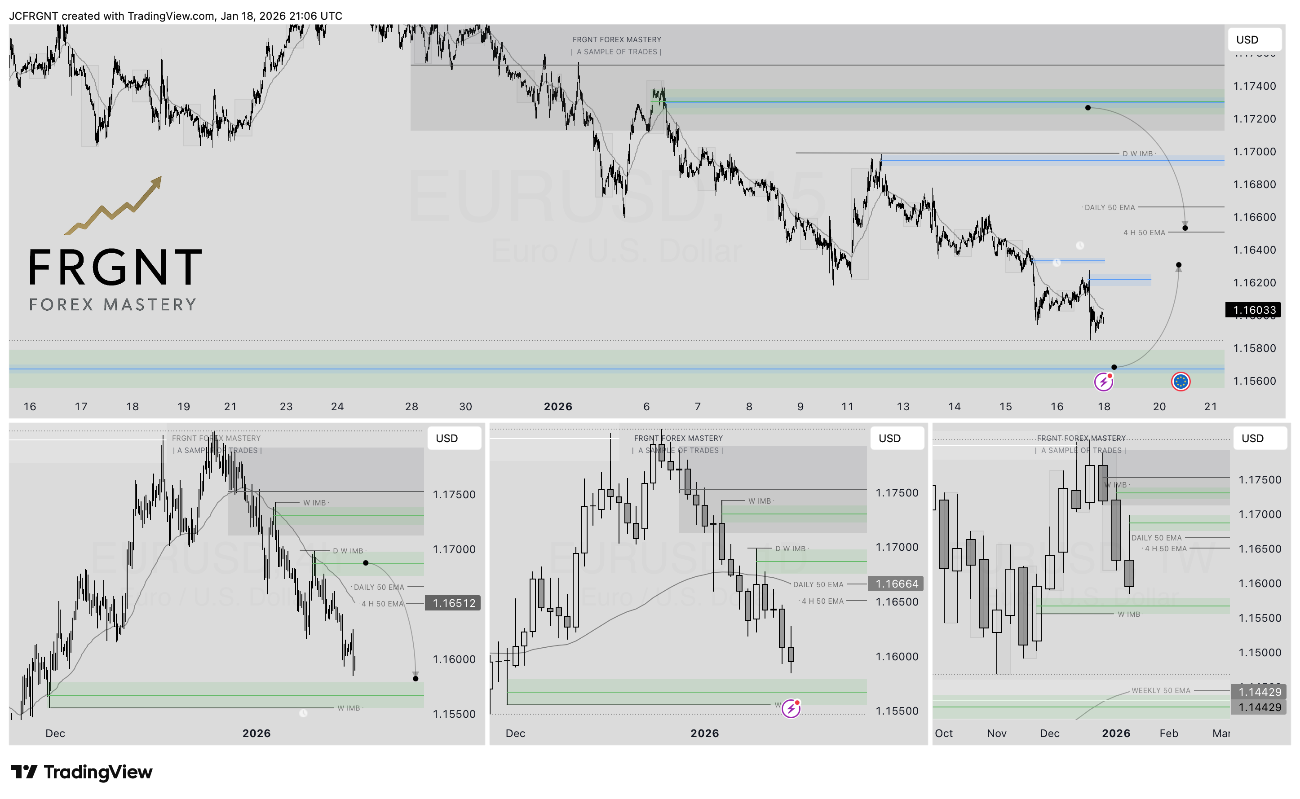Click the clock icon beneath the 4 H 50 EMA label, main chart
This screenshot has height=799, width=1300.
1080,245
